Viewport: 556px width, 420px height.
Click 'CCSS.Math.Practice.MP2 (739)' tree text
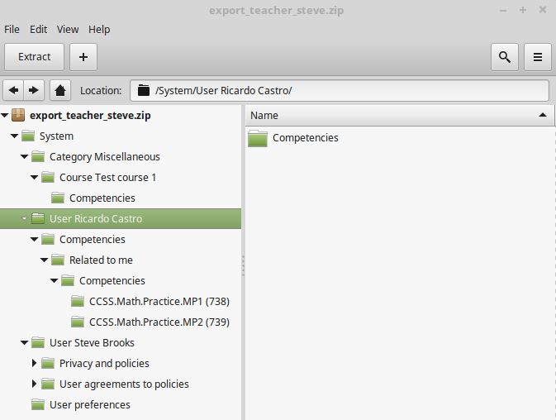tap(159, 322)
